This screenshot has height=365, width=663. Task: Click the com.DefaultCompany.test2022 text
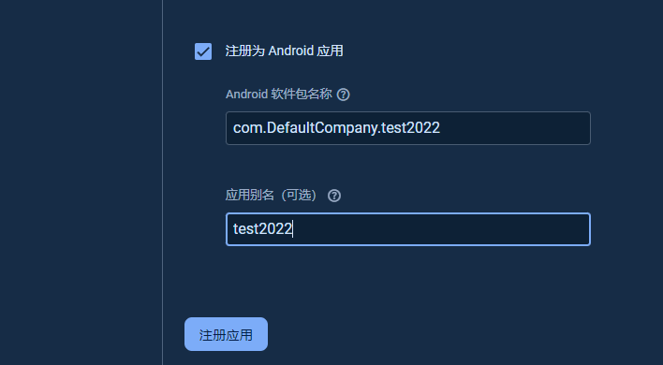point(336,128)
